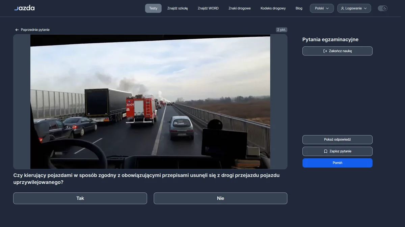Image resolution: width=405 pixels, height=227 pixels.
Task: Expand the Polski language dropdown
Action: click(322, 8)
